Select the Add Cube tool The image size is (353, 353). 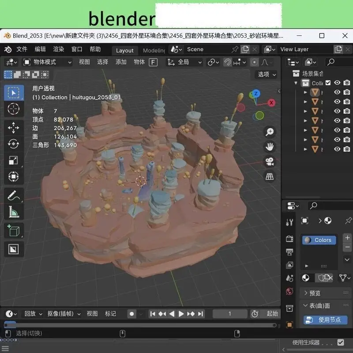coord(14,230)
